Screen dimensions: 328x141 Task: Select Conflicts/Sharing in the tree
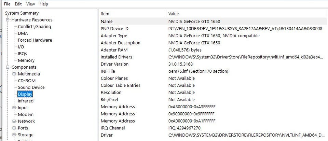coord(34,27)
